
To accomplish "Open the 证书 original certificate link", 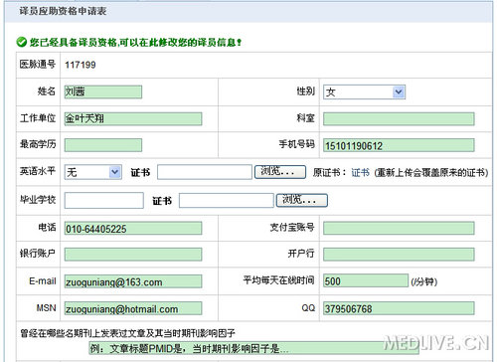I will [x=360, y=172].
